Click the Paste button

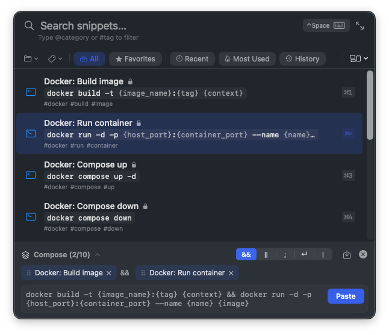click(346, 296)
